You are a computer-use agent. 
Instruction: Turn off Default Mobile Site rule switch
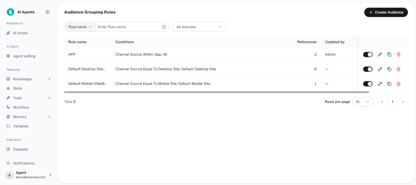pyautogui.click(x=368, y=84)
